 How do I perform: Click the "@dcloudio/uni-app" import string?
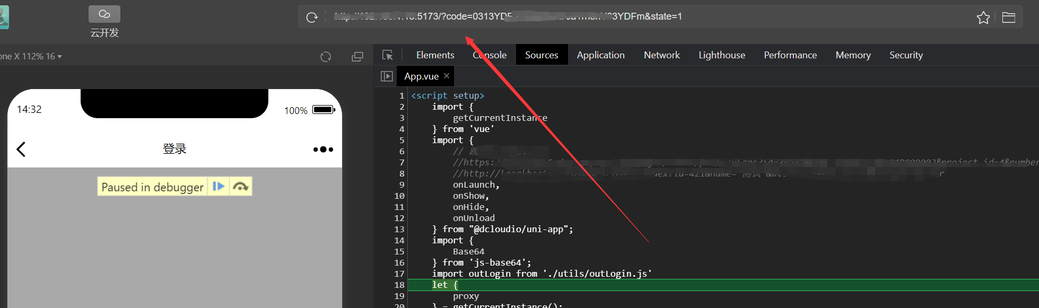click(x=519, y=229)
